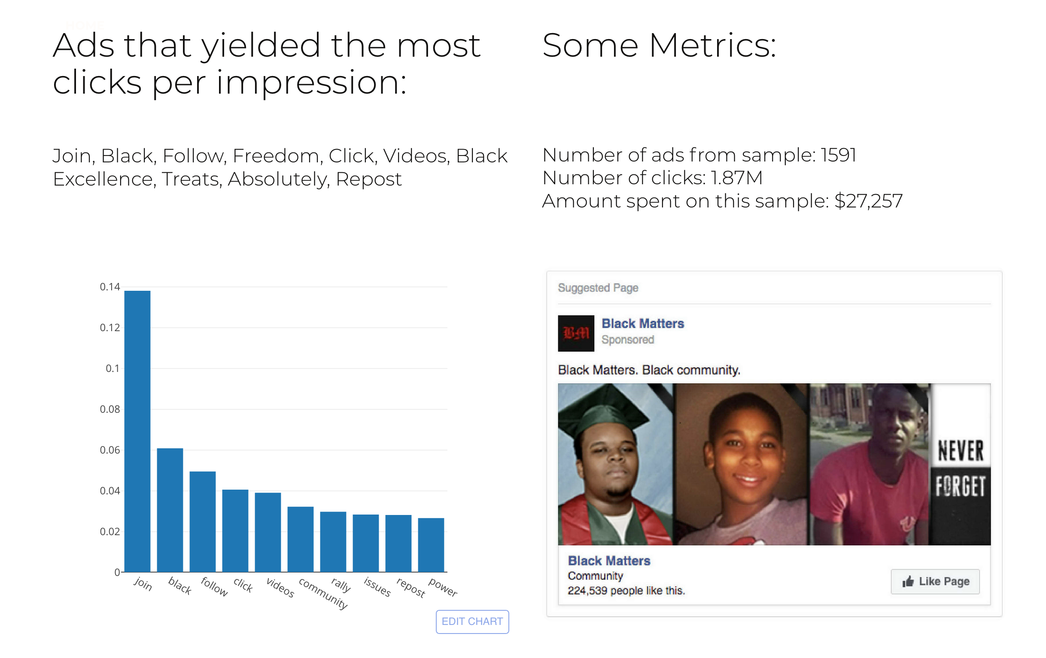Click the 'Some Metrics:' heading
This screenshot has width=1046, height=658.
point(659,46)
